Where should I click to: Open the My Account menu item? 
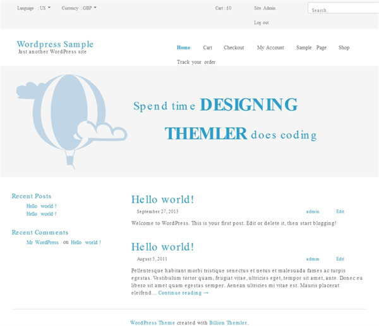point(270,47)
